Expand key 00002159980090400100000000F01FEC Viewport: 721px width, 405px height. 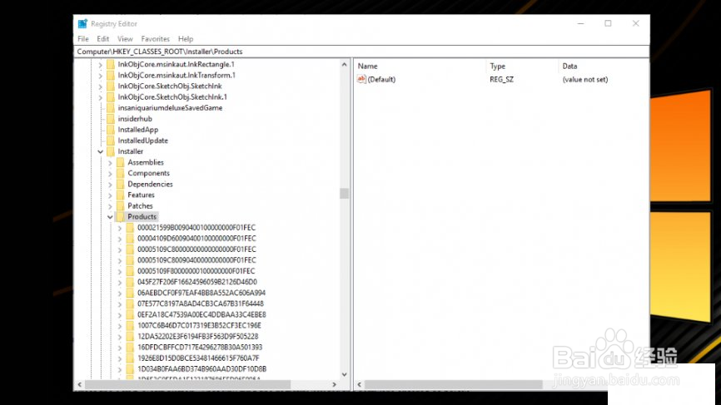(120, 228)
